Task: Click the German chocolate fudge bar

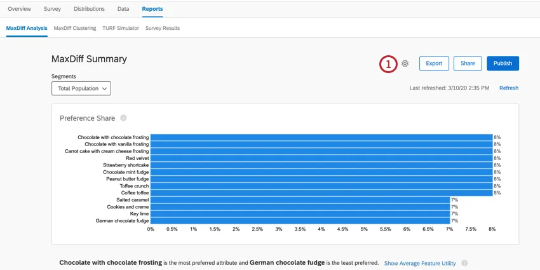Action: click(x=300, y=221)
